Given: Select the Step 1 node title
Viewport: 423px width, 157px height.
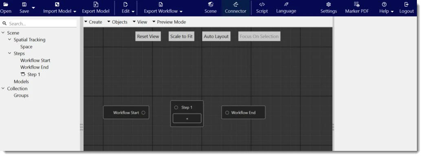Looking at the screenshot, I should coord(187,107).
